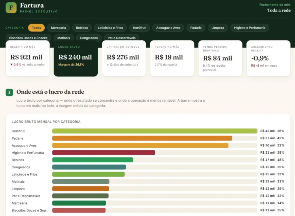The height and width of the screenshot is (216, 295).
Task: Choose Higiene e Perfumaria chip
Action: [x=250, y=28]
